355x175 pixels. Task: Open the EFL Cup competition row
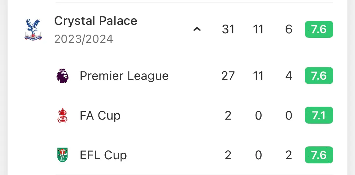tap(177, 155)
